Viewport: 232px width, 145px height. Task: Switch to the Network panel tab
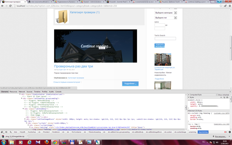pos(22,92)
